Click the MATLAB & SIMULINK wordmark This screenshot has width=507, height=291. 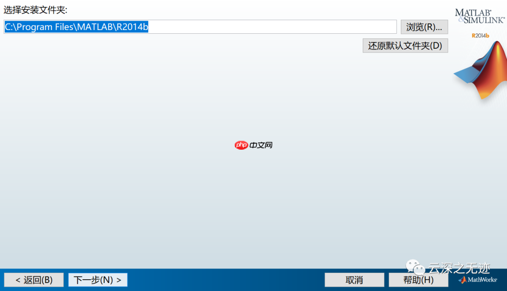click(x=479, y=16)
